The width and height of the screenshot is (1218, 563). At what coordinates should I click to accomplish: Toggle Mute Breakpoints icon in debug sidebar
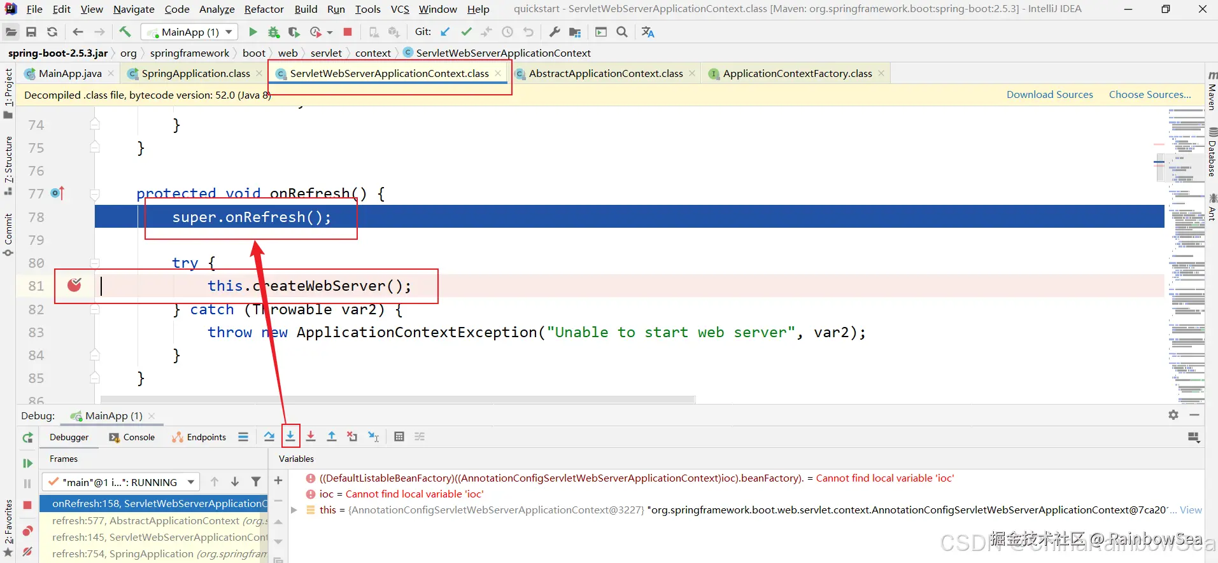(27, 552)
